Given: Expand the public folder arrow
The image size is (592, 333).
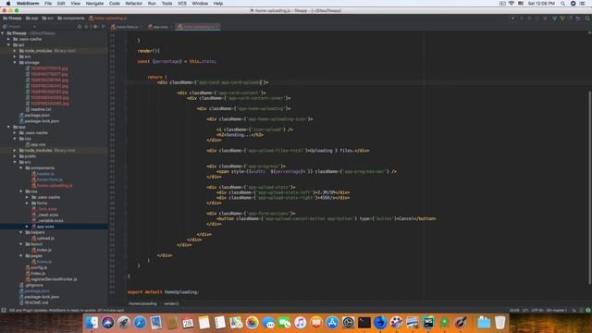Looking at the screenshot, I should [15, 156].
